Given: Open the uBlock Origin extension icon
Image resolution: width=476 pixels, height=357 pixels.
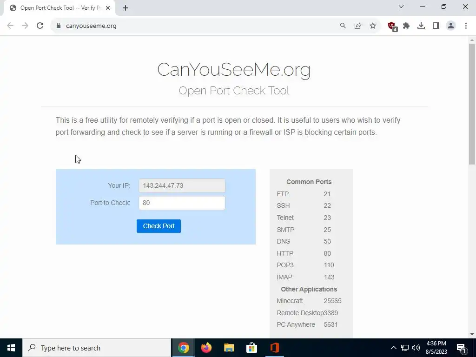Looking at the screenshot, I should [392, 26].
